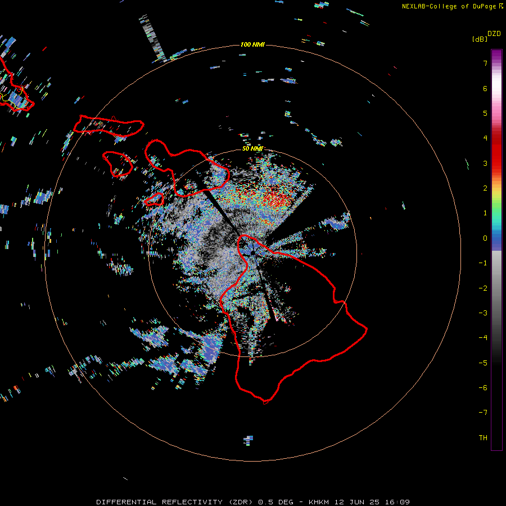Click the -1 value on color scale
Viewport: 506px width, 506px height.
pos(483,263)
